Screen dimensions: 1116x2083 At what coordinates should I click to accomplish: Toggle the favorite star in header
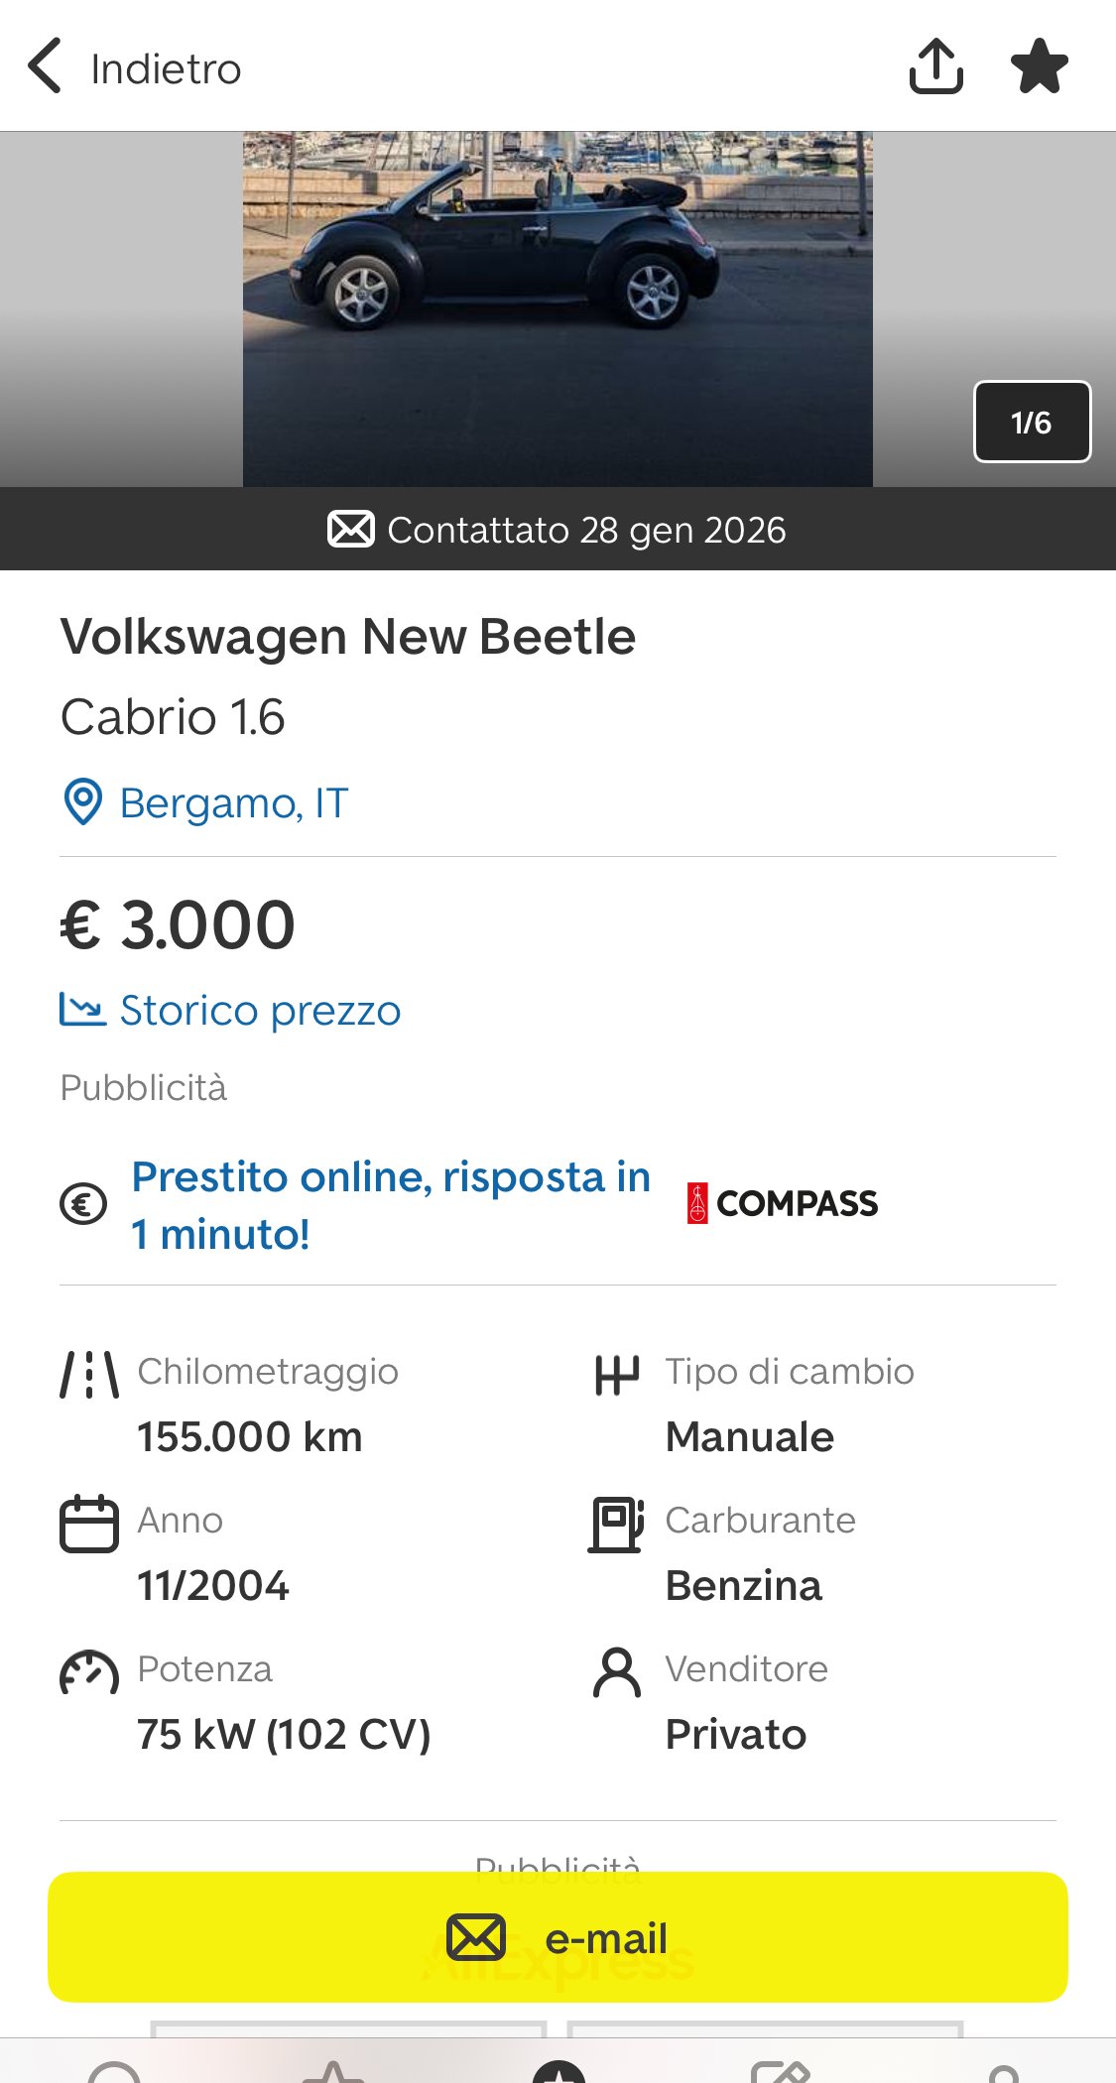1039,66
